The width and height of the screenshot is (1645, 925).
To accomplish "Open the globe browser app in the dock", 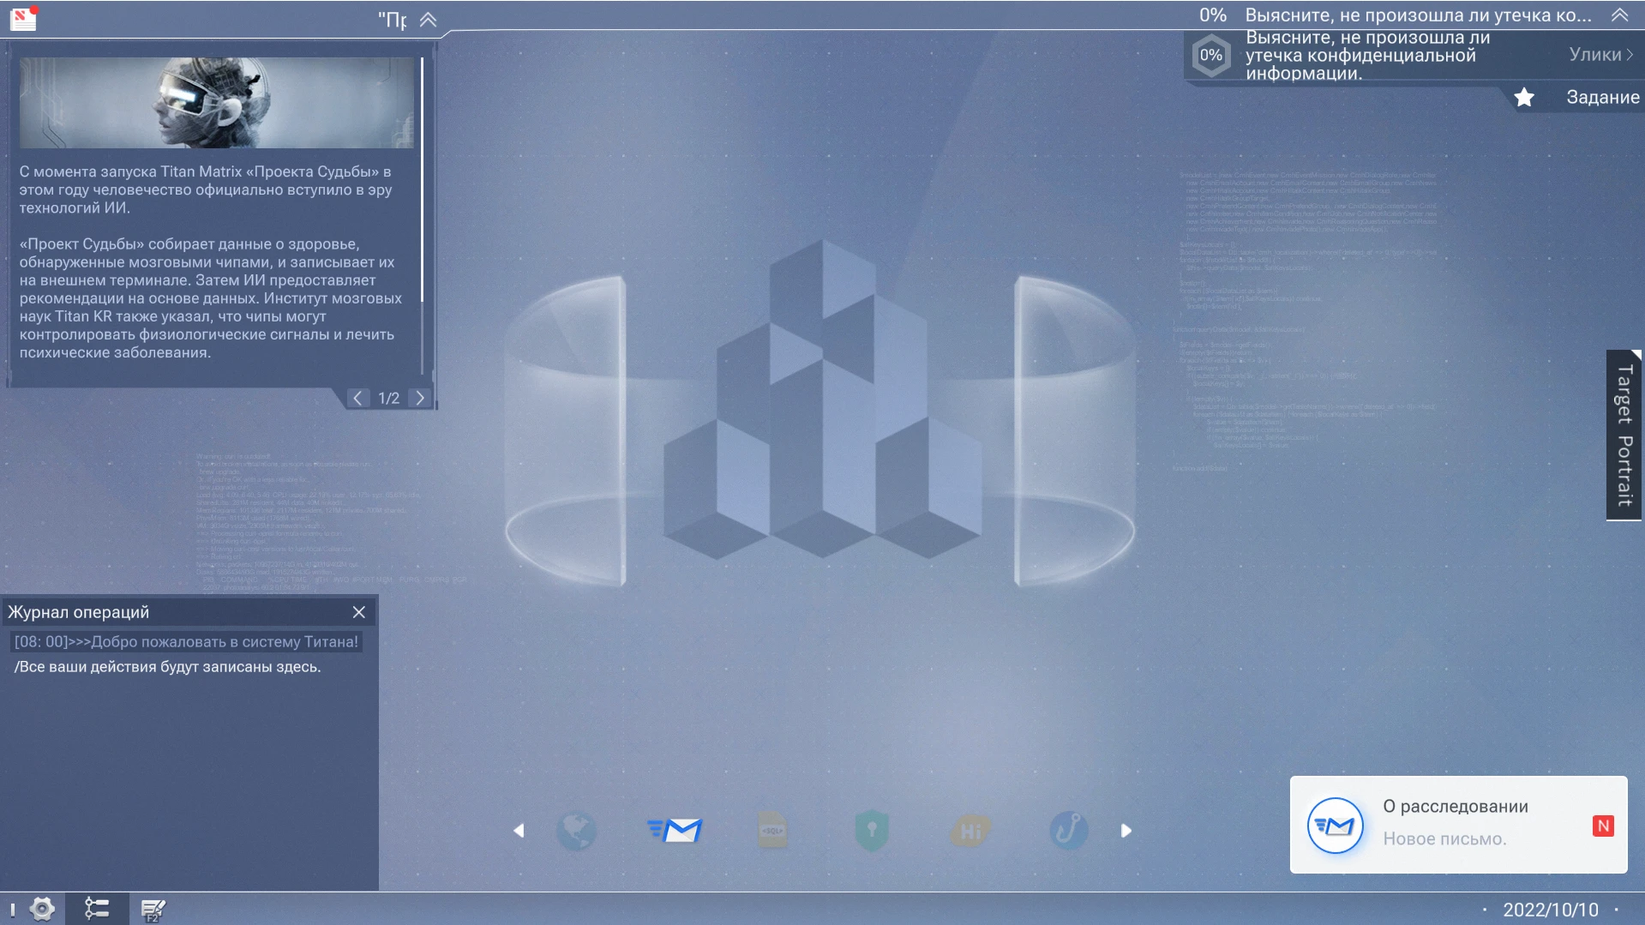I will click(576, 831).
